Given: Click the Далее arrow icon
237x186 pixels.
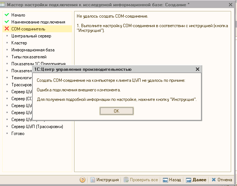Looking at the screenshot, I should [189, 180].
